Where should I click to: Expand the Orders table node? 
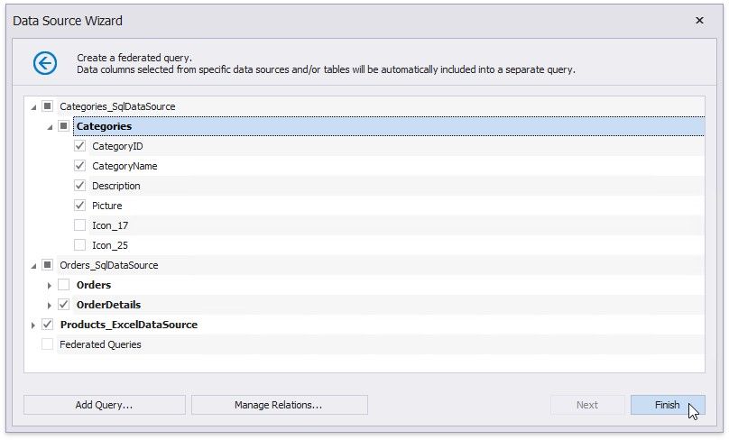(51, 285)
